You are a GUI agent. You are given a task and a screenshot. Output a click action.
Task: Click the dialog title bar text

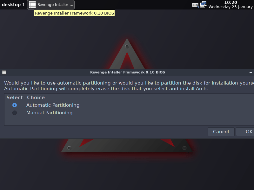tap(128, 72)
